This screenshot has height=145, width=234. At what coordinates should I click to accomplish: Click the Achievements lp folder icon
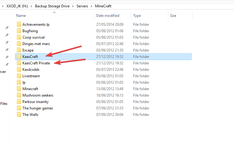pyautogui.click(x=18, y=25)
